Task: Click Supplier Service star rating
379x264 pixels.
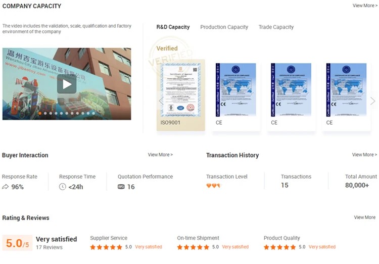Action: coord(106,247)
